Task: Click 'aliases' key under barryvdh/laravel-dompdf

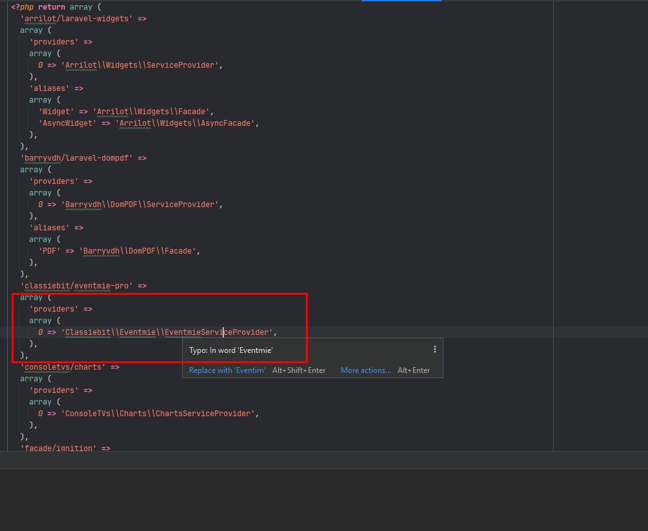Action: click(x=49, y=228)
